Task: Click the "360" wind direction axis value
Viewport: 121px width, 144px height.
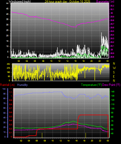Action: 8,64
